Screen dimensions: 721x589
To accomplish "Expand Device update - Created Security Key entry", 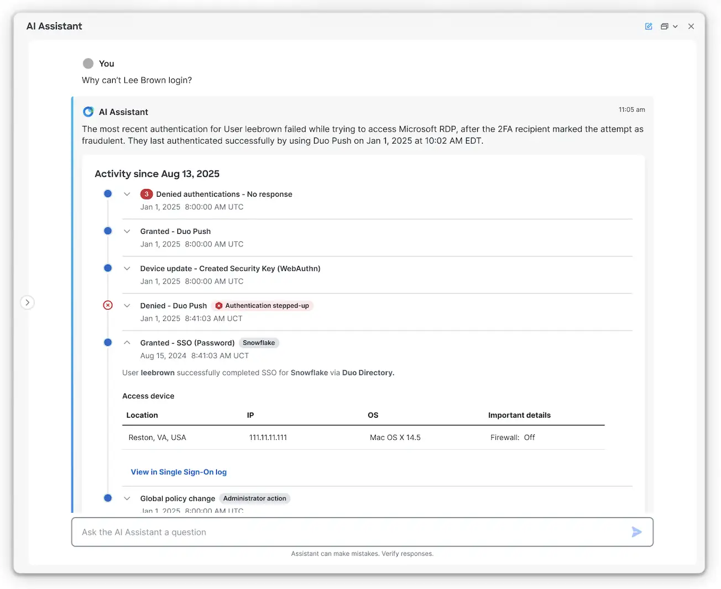I will click(127, 268).
